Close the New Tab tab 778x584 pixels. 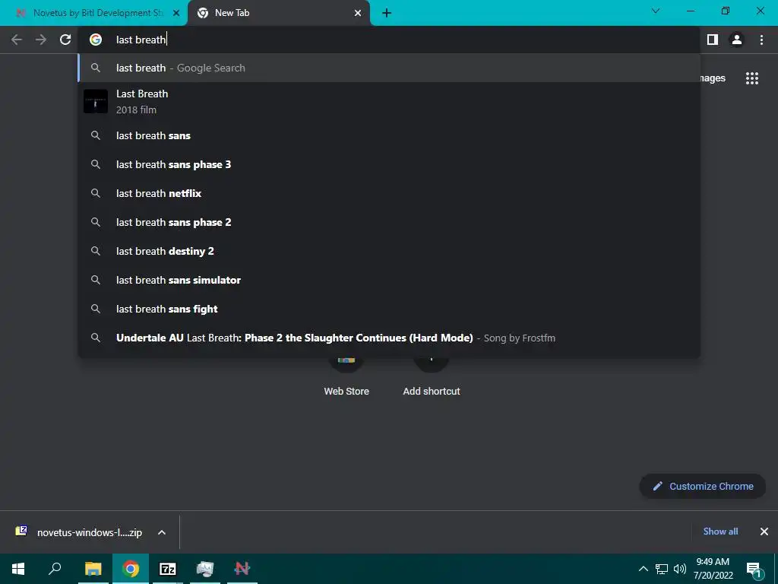358,13
